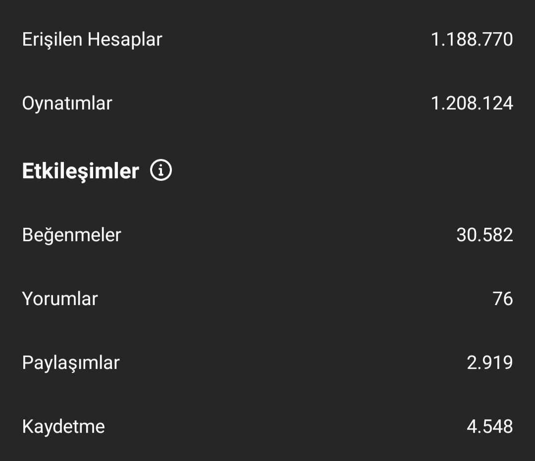The height and width of the screenshot is (461, 535).
Task: Click the Oynatımlar label
Action: (67, 103)
